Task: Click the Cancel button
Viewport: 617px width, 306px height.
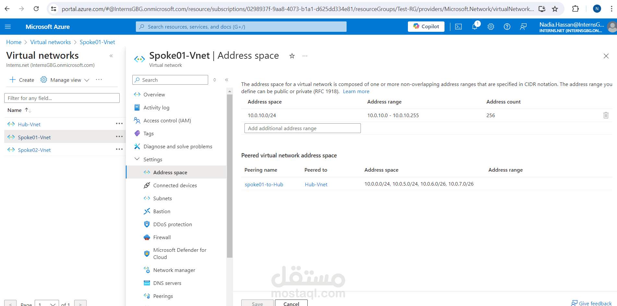Action: point(291,303)
